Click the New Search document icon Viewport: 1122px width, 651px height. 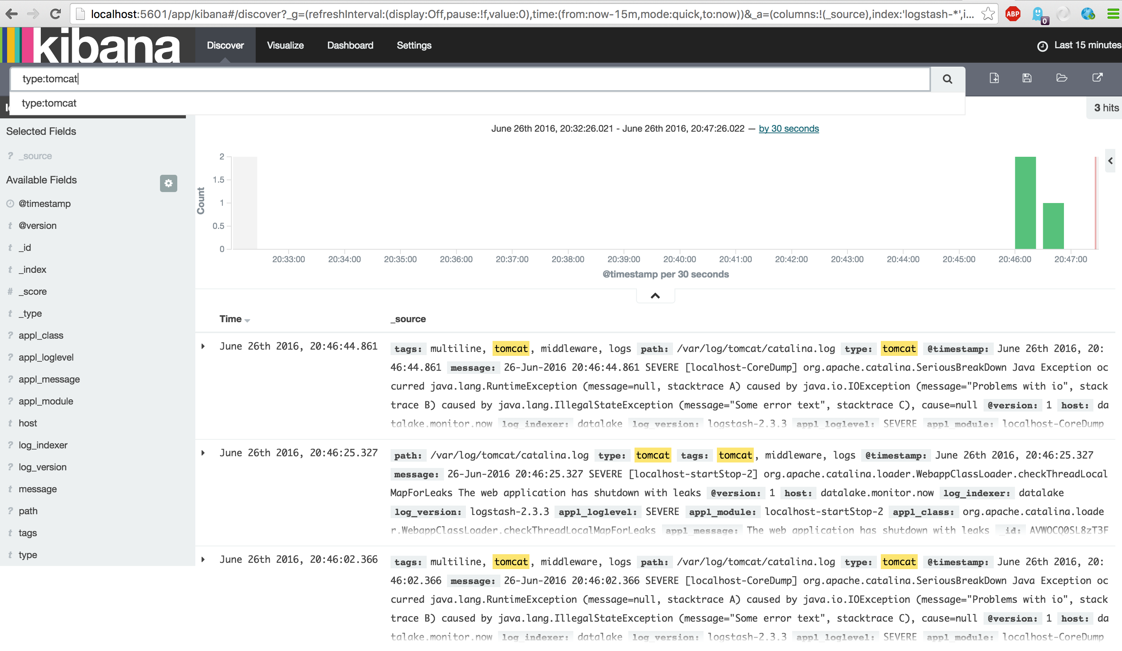click(x=994, y=78)
